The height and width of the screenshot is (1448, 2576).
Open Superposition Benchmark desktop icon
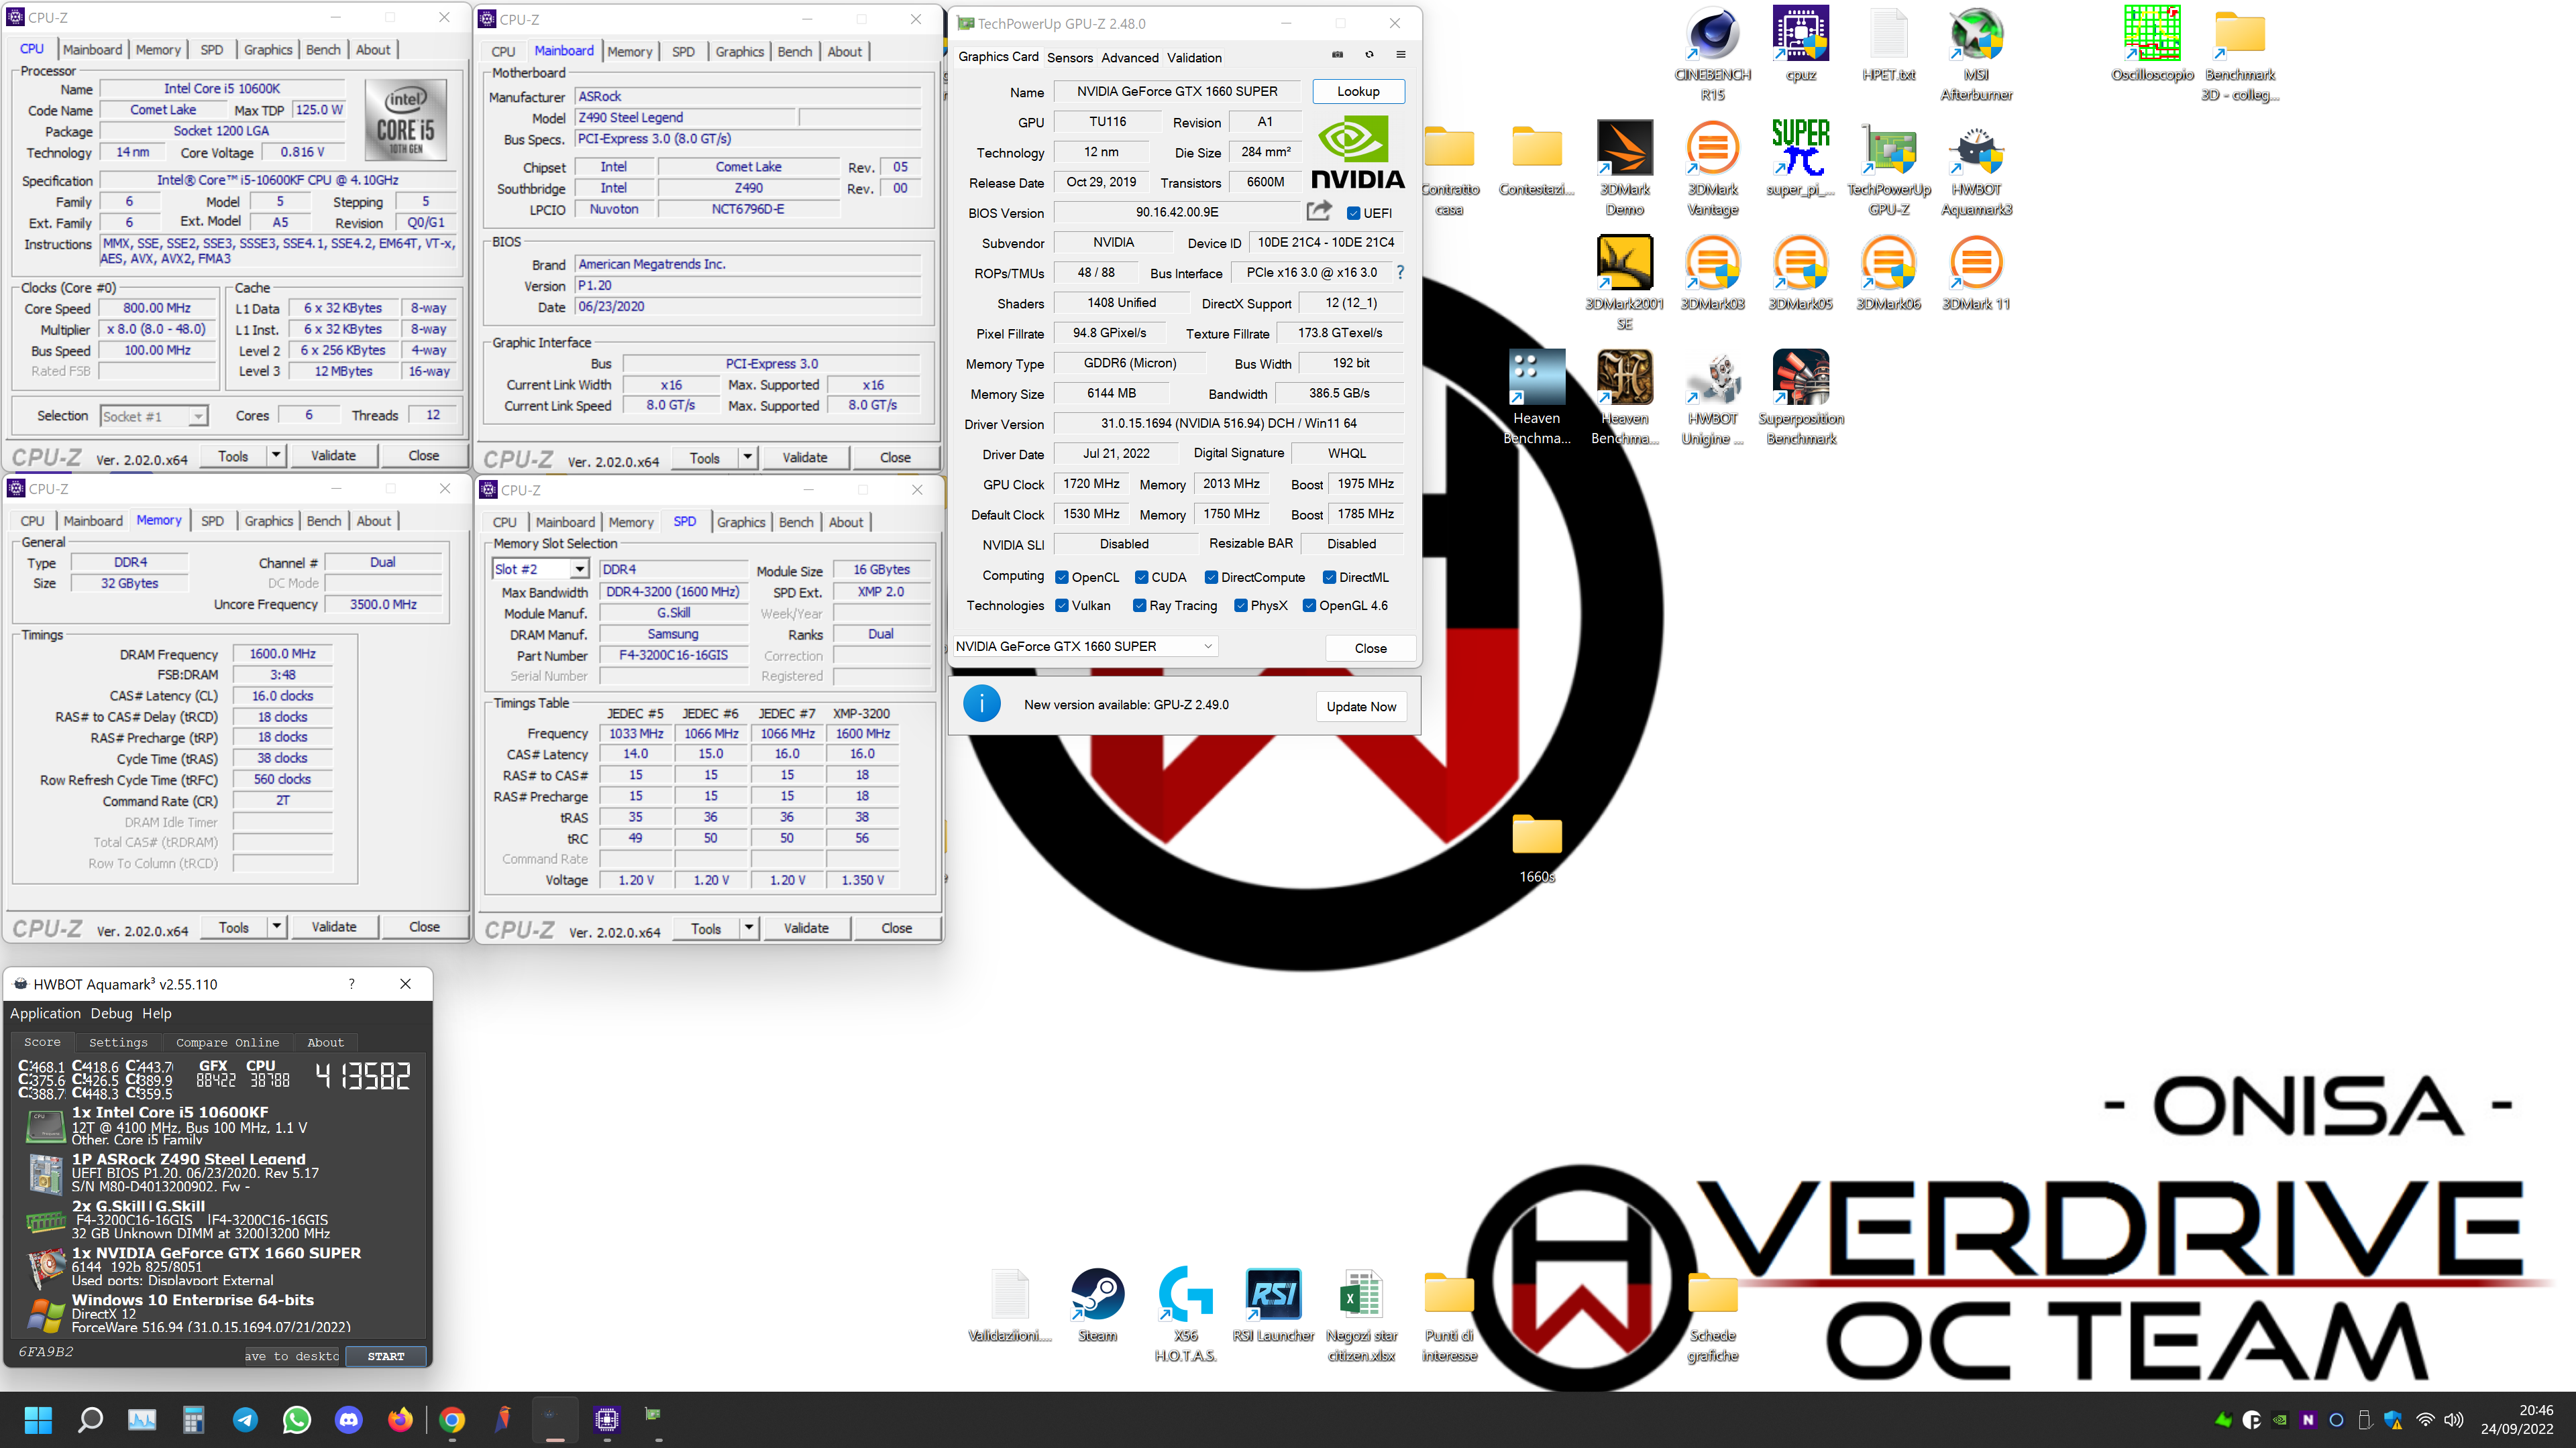(1800, 398)
